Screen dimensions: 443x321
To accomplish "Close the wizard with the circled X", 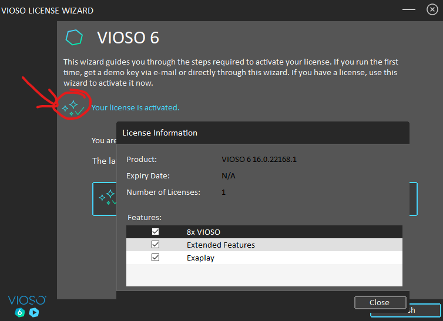I will 432,9.
